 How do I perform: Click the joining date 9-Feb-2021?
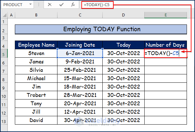pyautogui.click(x=80, y=62)
